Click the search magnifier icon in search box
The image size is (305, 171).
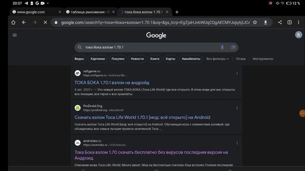pos(80,47)
